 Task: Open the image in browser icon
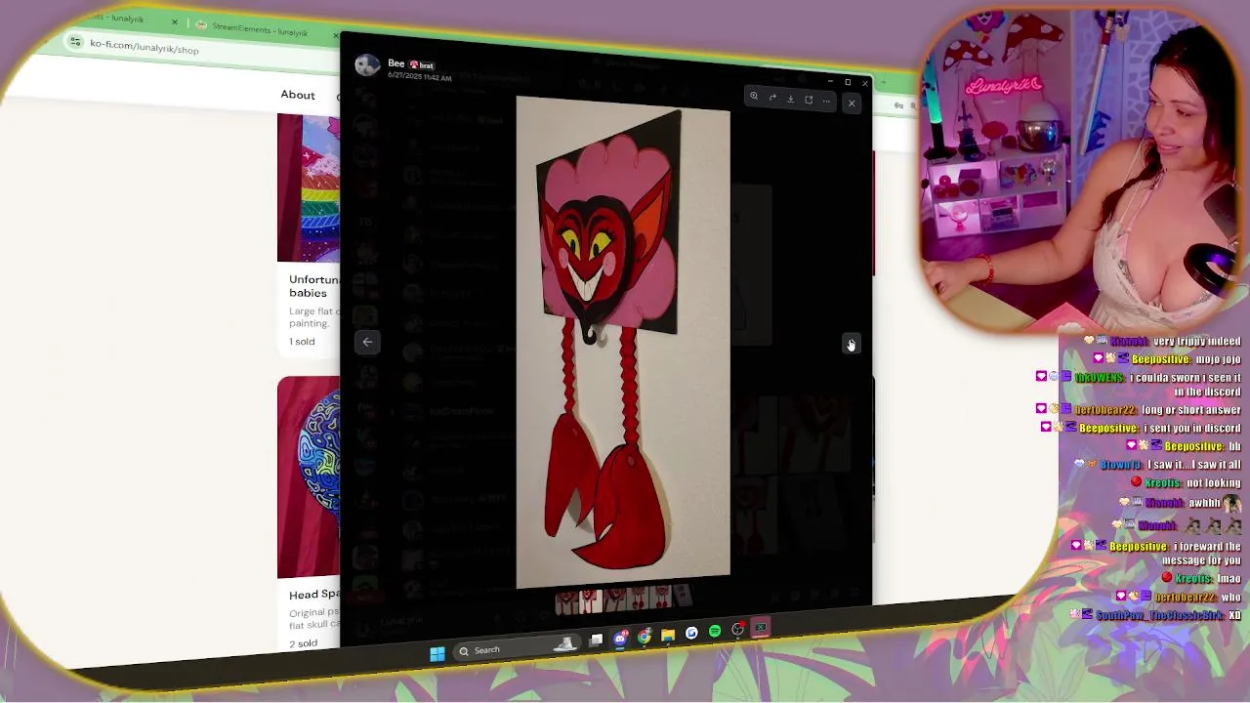pos(809,100)
